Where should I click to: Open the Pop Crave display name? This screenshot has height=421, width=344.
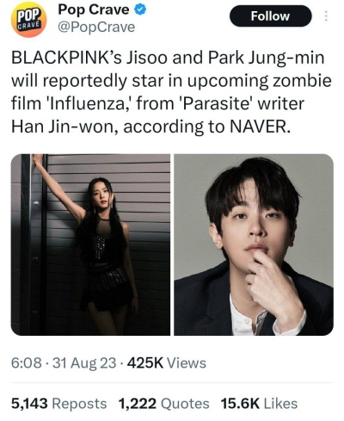[x=94, y=10]
